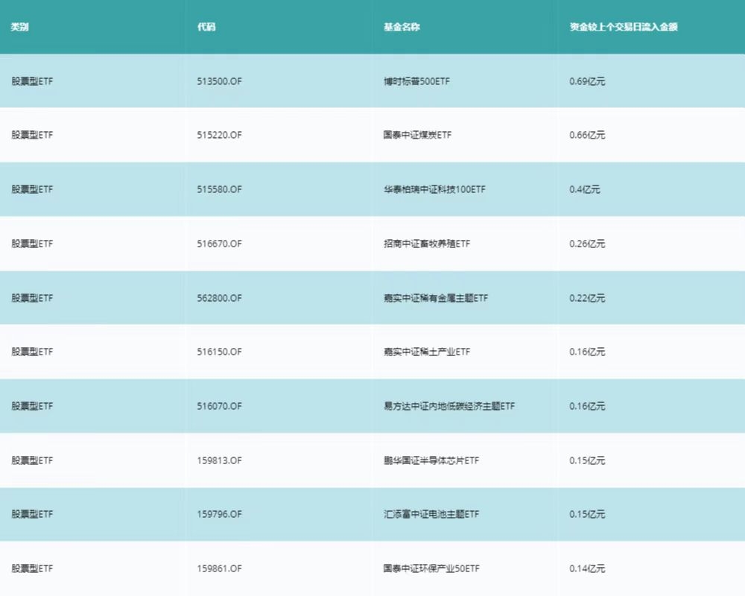
Task: Click 股票型ETF in the 516150.OF row
Action: coord(32,352)
